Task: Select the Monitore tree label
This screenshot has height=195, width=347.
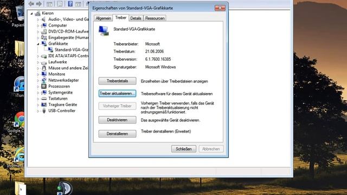Action: tap(56, 74)
